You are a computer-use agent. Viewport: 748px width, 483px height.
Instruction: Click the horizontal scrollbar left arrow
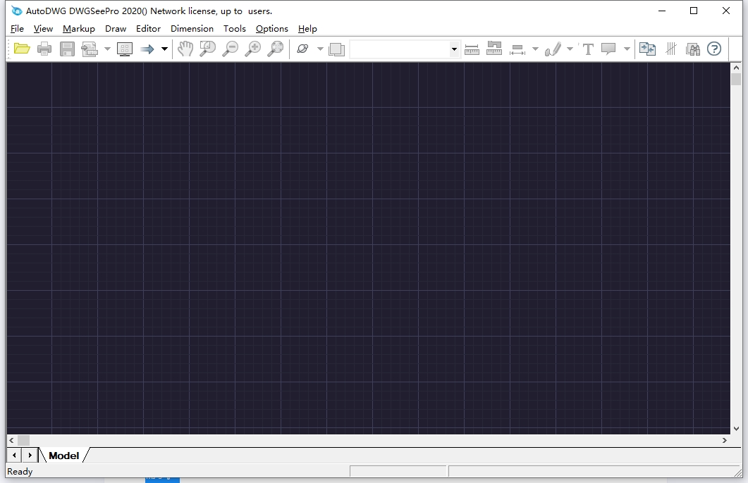(11, 440)
